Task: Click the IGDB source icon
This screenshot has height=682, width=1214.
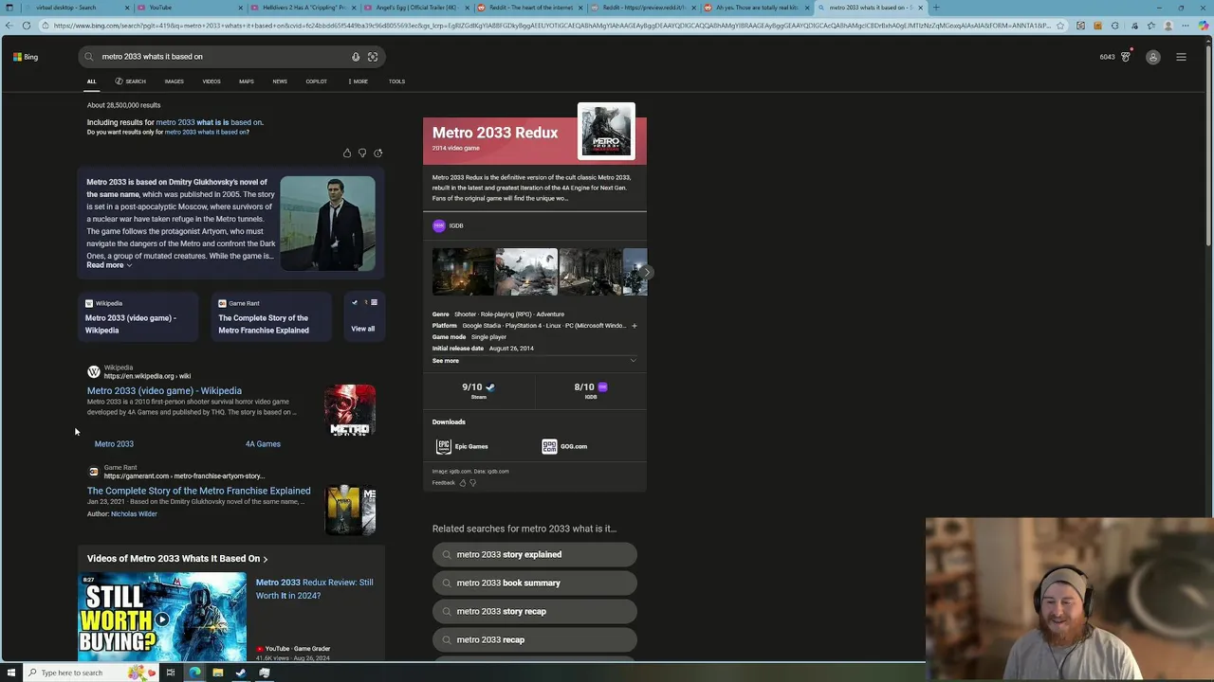Action: [438, 225]
